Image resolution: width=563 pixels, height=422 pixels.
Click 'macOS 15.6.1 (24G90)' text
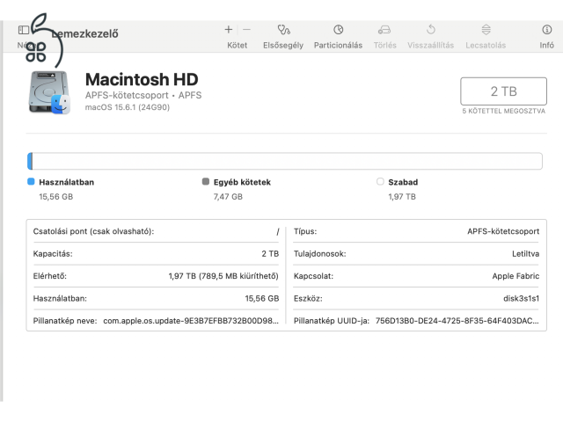click(x=127, y=107)
